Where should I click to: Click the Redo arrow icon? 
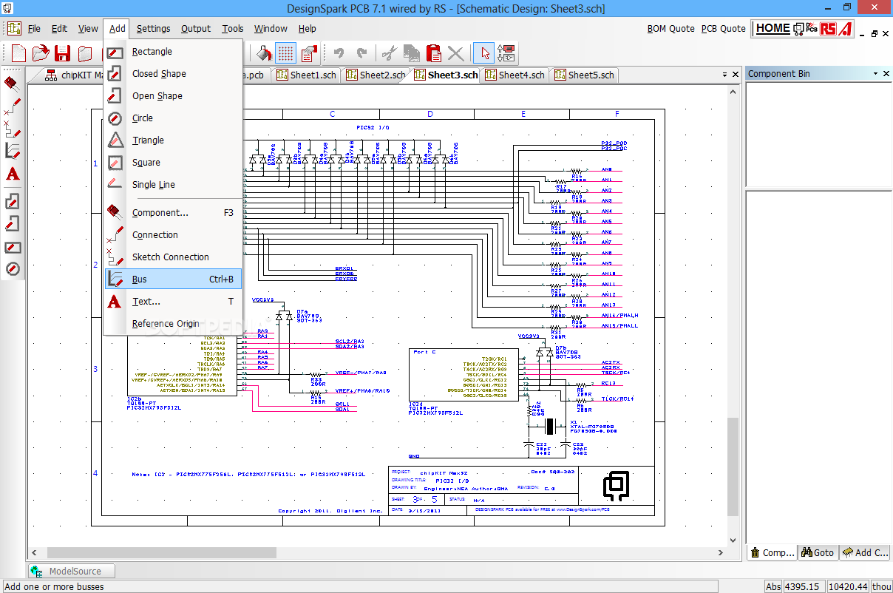click(361, 52)
